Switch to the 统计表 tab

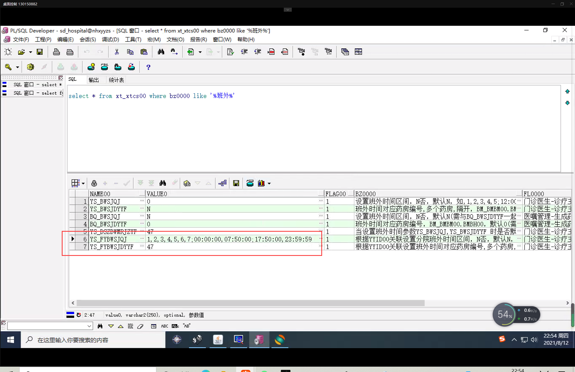pyautogui.click(x=116, y=80)
